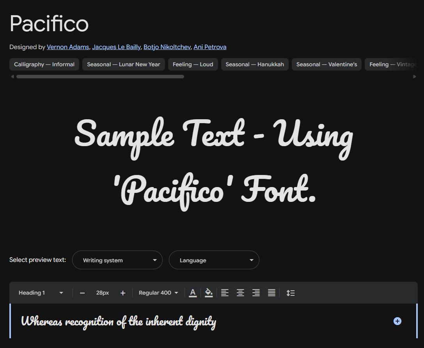Open Vernon Adams designer link
The image size is (424, 348).
68,47
